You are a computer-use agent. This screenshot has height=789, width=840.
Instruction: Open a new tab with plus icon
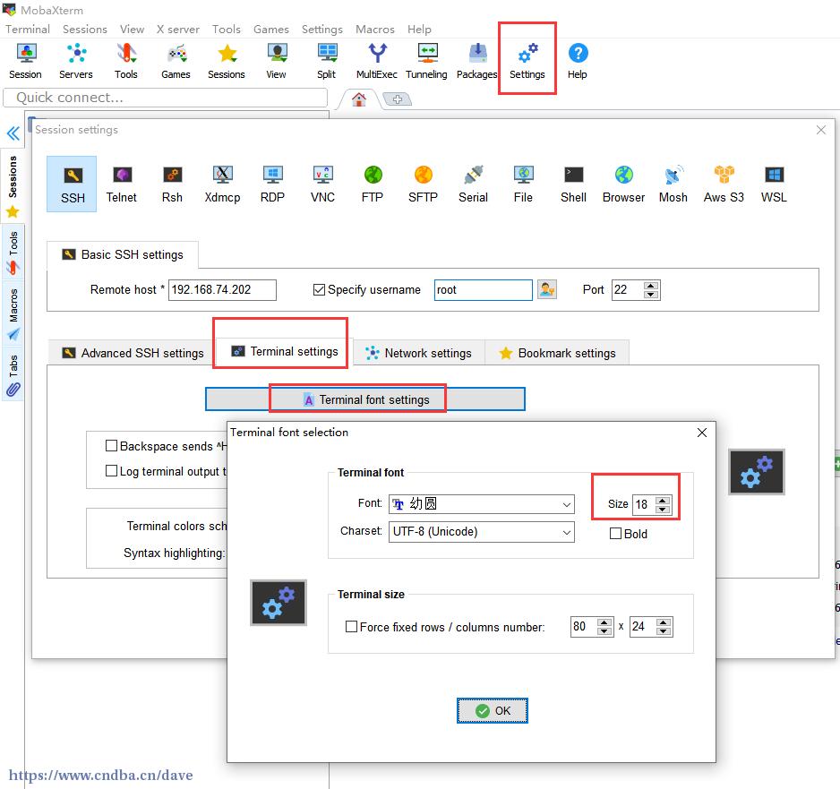coord(398,99)
